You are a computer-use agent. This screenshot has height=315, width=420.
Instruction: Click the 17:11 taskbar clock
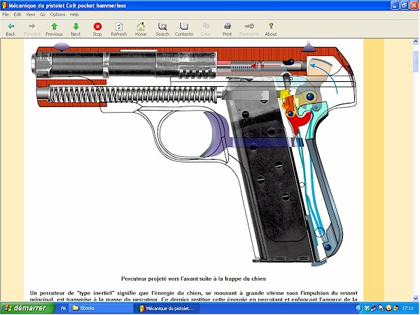click(407, 309)
